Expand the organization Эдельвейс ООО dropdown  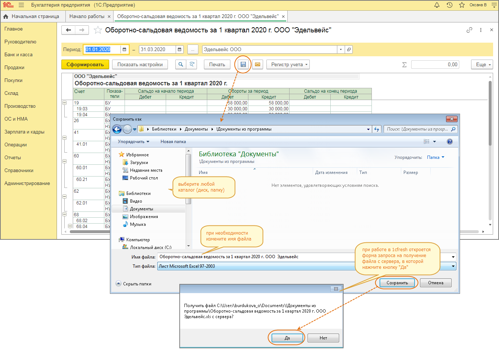coord(341,50)
